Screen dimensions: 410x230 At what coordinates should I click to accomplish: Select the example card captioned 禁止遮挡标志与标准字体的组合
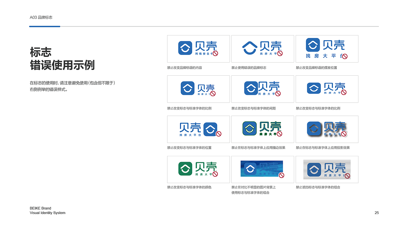pyautogui.click(x=327, y=170)
